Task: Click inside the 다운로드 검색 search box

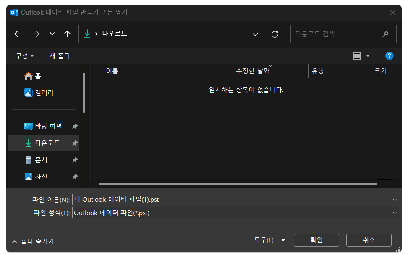Action: (340, 34)
